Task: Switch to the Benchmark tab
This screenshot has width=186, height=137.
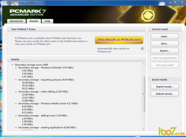Action: point(16,21)
